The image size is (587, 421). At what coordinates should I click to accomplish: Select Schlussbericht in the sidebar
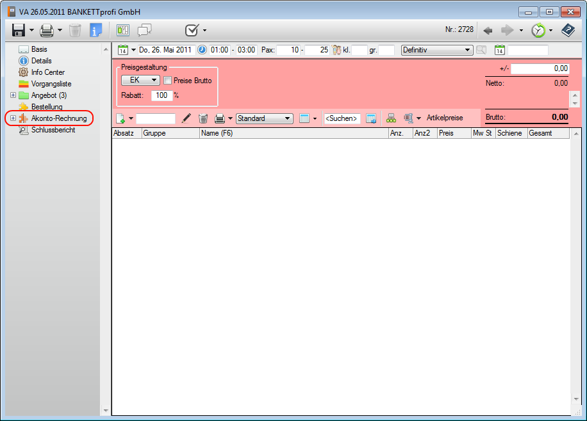pyautogui.click(x=53, y=130)
